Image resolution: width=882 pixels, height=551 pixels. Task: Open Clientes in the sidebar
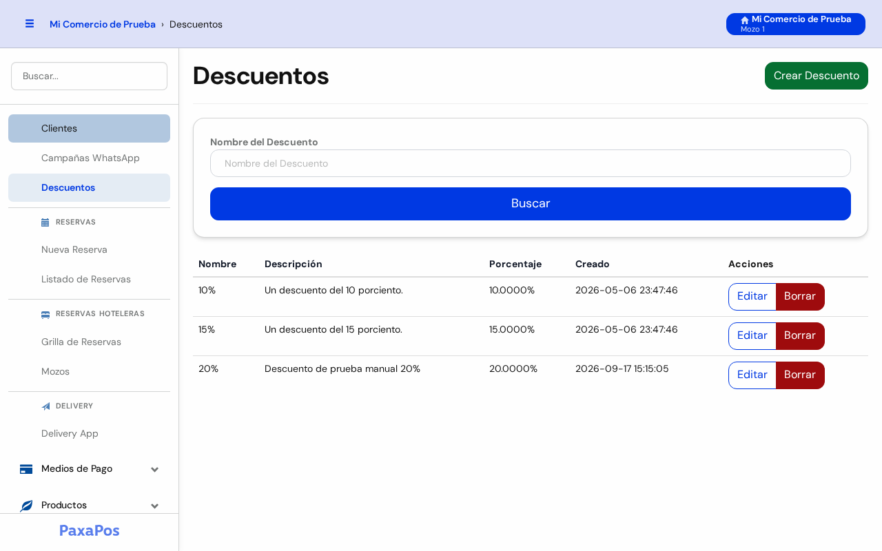click(x=89, y=128)
